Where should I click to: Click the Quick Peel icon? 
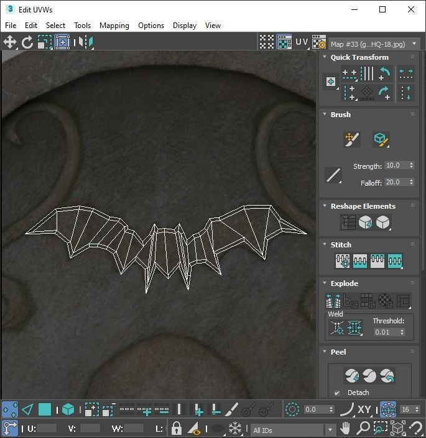(351, 376)
